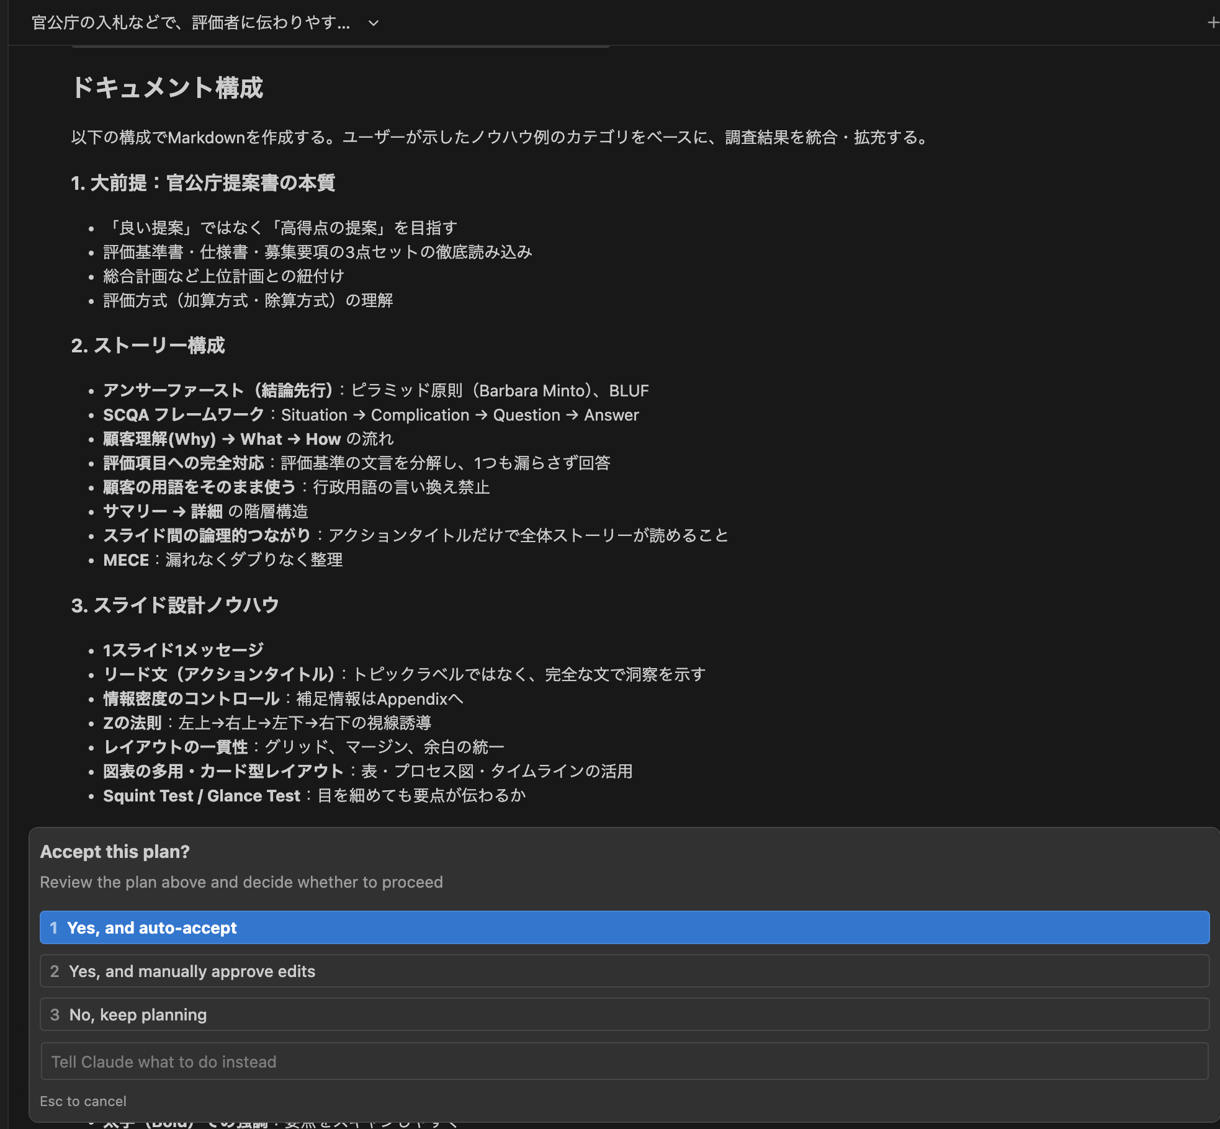Click the number badge 1 on highlighted option
Viewport: 1220px width, 1129px height.
pos(55,927)
